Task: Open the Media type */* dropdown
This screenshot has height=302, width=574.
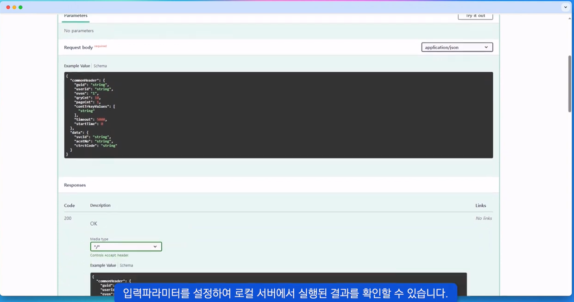Action: tap(126, 247)
